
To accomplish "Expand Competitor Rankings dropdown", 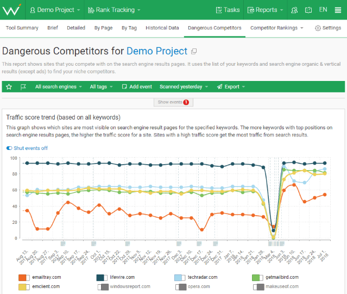I will [276, 28].
